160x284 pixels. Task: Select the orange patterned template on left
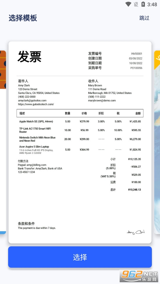pos(3,142)
